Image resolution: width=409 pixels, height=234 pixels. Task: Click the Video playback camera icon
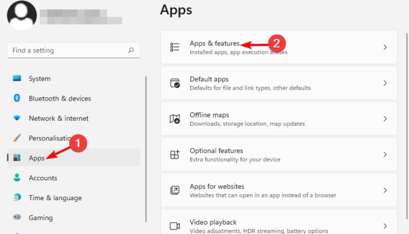(x=175, y=226)
